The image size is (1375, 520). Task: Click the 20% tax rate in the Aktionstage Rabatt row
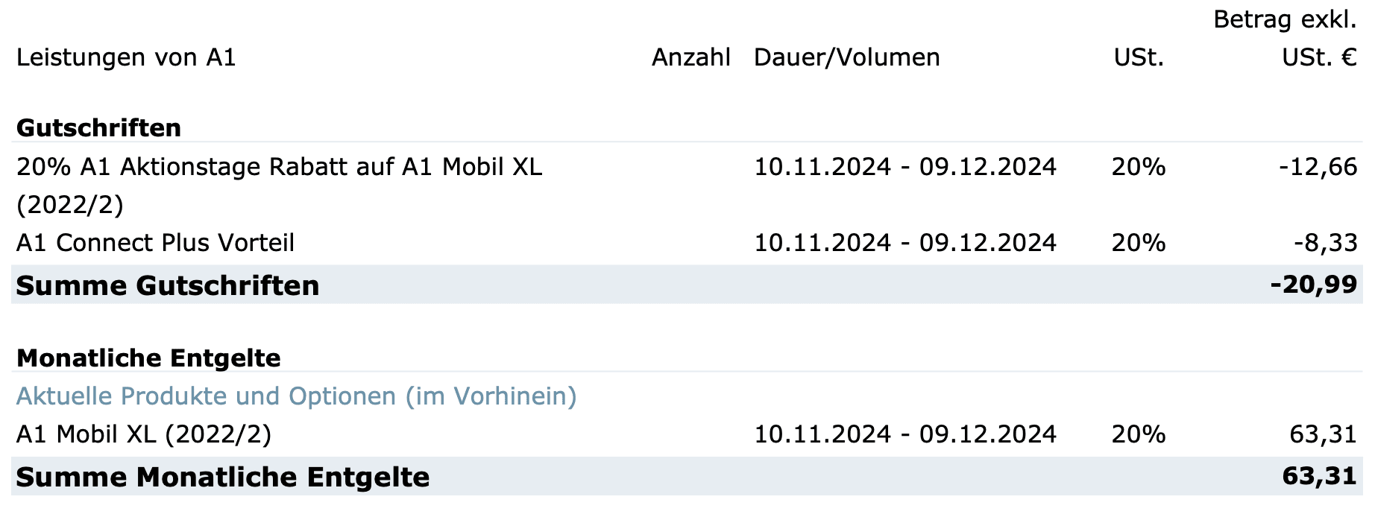point(1138,167)
